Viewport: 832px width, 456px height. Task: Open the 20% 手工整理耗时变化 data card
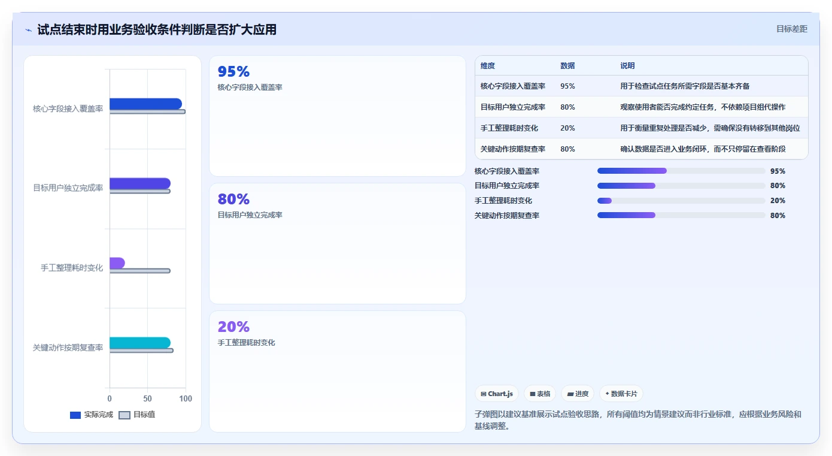click(338, 372)
